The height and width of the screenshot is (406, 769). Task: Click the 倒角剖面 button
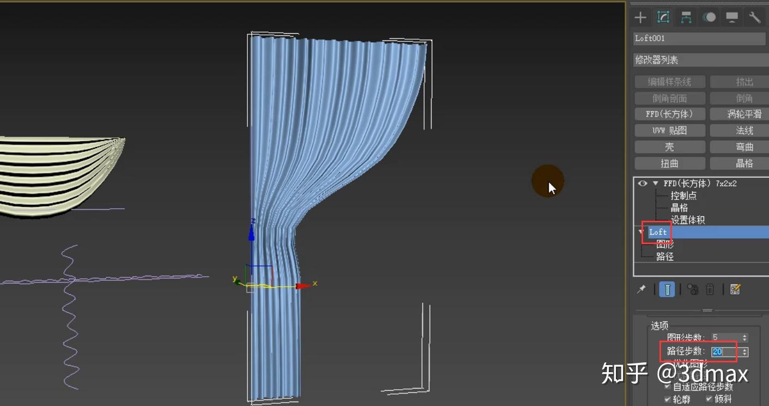coord(670,98)
